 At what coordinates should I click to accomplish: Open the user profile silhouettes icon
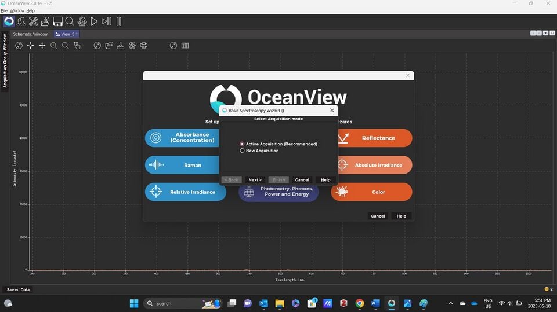(21, 21)
